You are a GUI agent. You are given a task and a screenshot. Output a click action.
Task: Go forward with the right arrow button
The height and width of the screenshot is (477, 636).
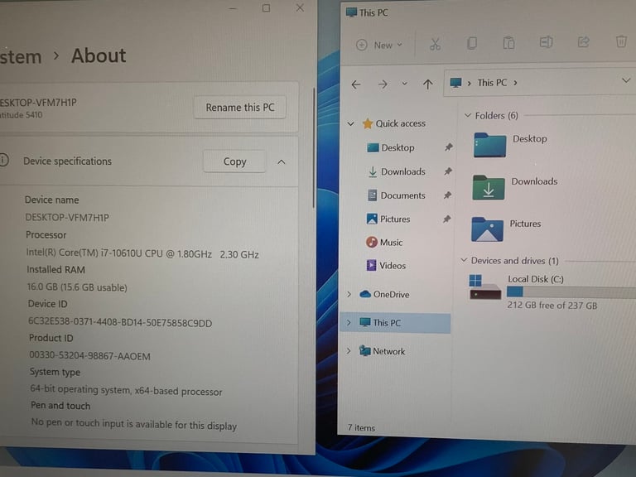pos(383,84)
